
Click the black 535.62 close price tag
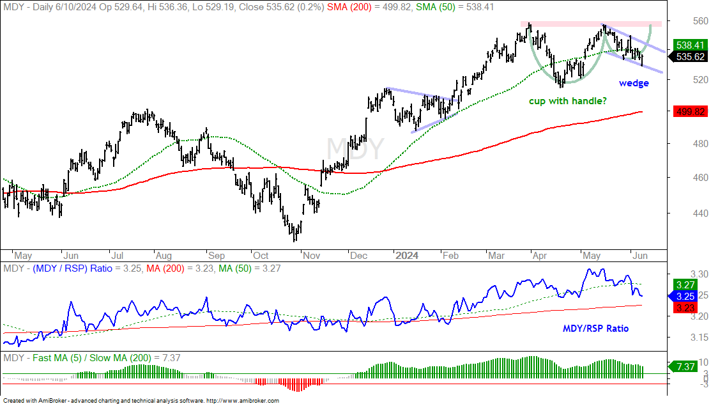690,57
